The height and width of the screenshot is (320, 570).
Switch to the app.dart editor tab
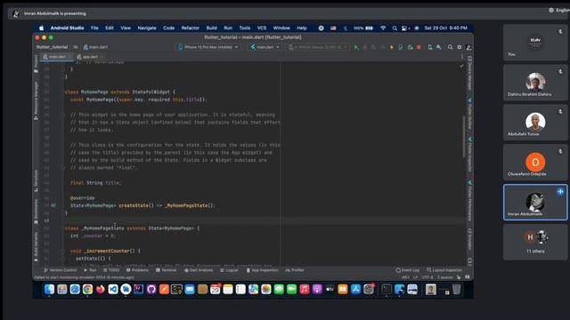click(x=89, y=57)
